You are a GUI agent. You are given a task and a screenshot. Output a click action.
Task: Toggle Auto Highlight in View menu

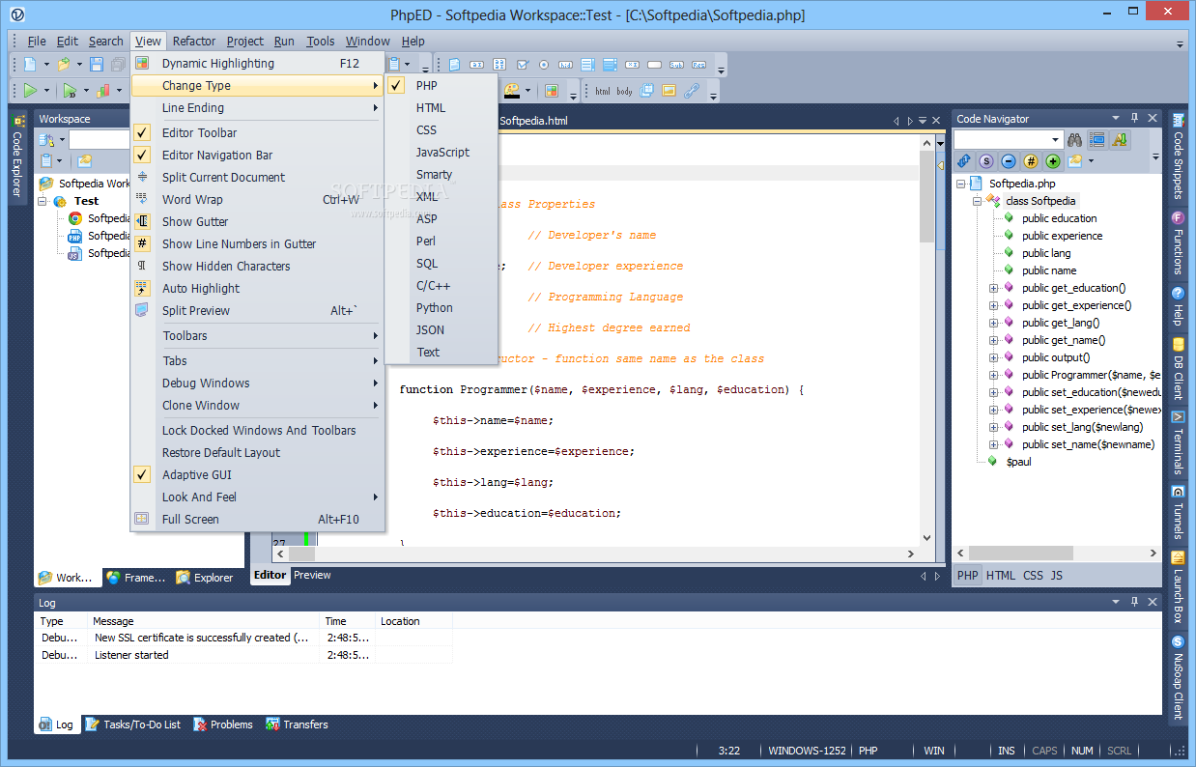click(x=258, y=289)
